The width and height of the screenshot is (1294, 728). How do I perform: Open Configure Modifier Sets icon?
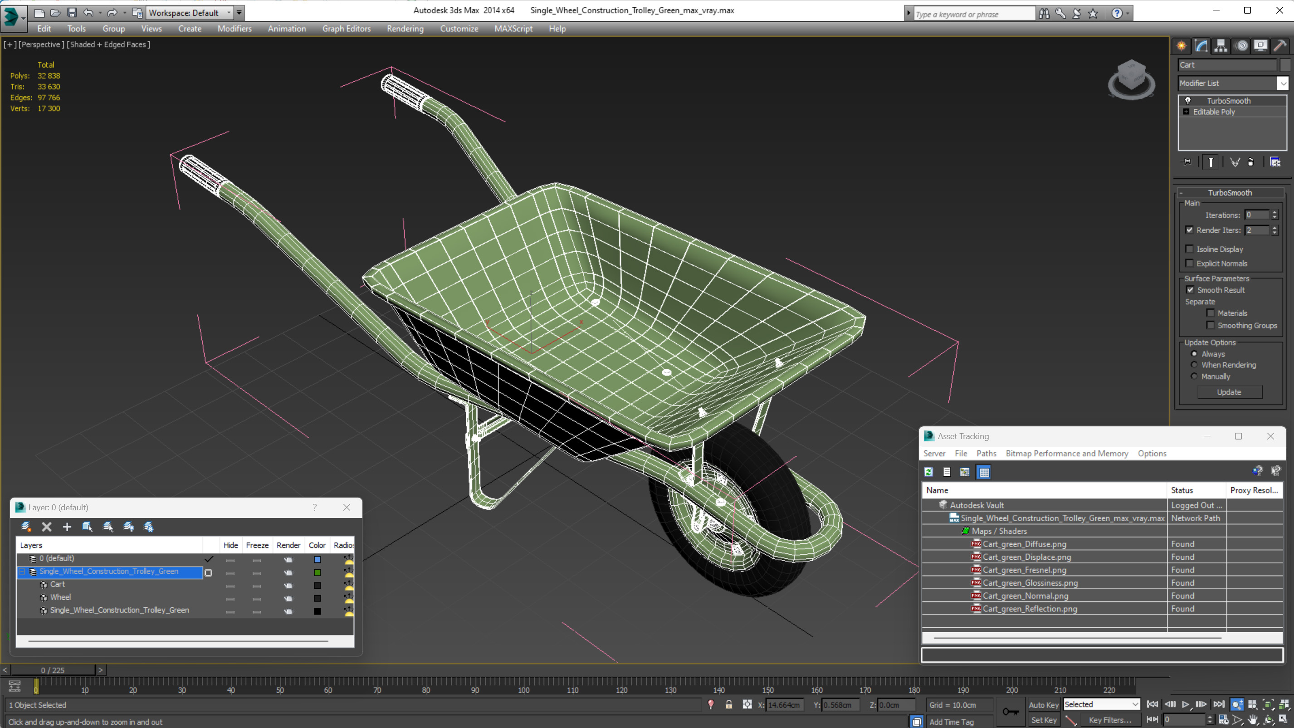tap(1275, 162)
